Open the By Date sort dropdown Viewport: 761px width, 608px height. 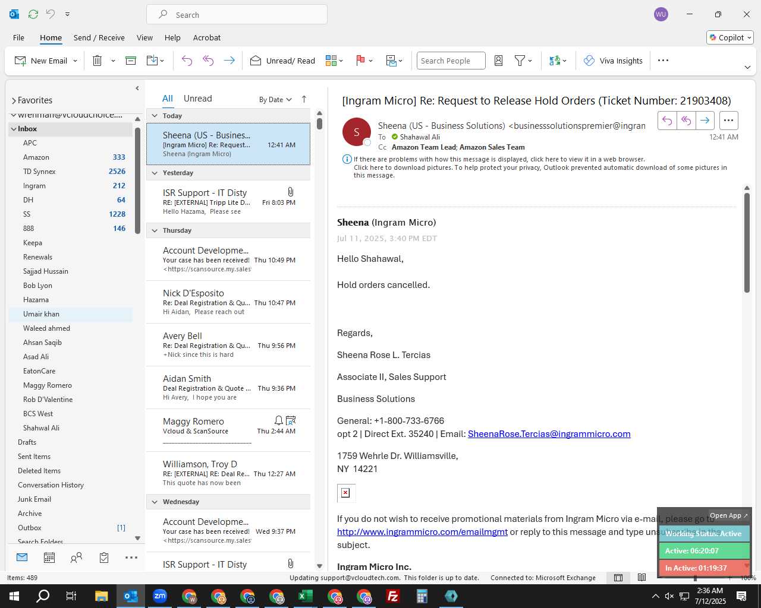pyautogui.click(x=275, y=100)
